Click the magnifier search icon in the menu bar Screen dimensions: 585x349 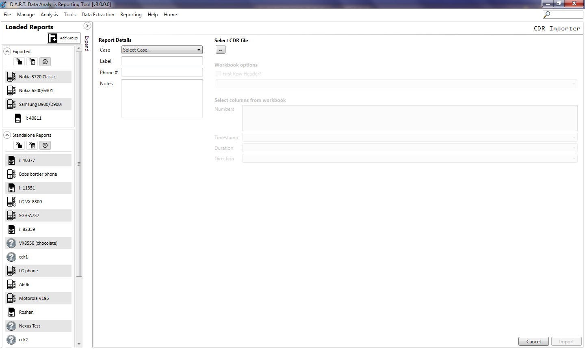click(x=547, y=15)
